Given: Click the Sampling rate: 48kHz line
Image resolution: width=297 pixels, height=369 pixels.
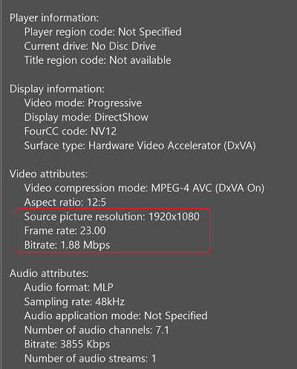Looking at the screenshot, I should [74, 302].
